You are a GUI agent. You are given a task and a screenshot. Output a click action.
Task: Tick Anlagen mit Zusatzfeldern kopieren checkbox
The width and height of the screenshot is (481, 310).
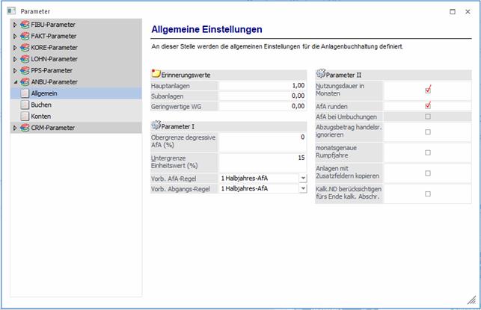coord(428,173)
